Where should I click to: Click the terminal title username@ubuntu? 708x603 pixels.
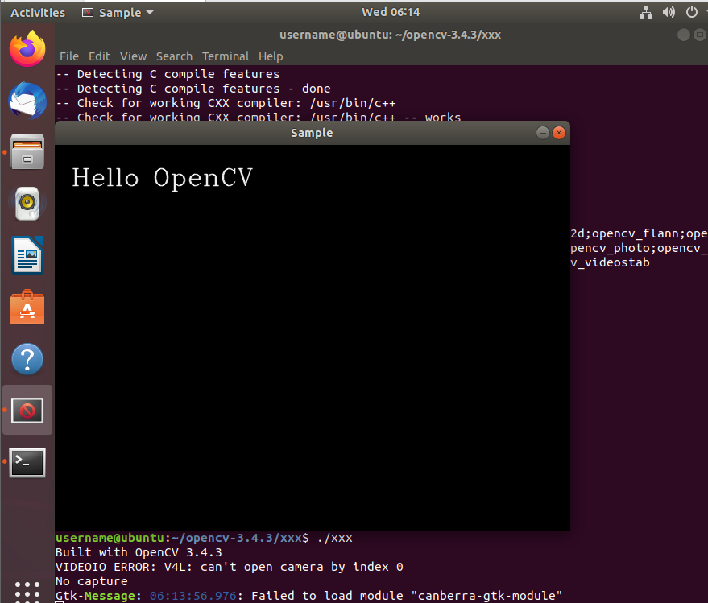[x=390, y=35]
